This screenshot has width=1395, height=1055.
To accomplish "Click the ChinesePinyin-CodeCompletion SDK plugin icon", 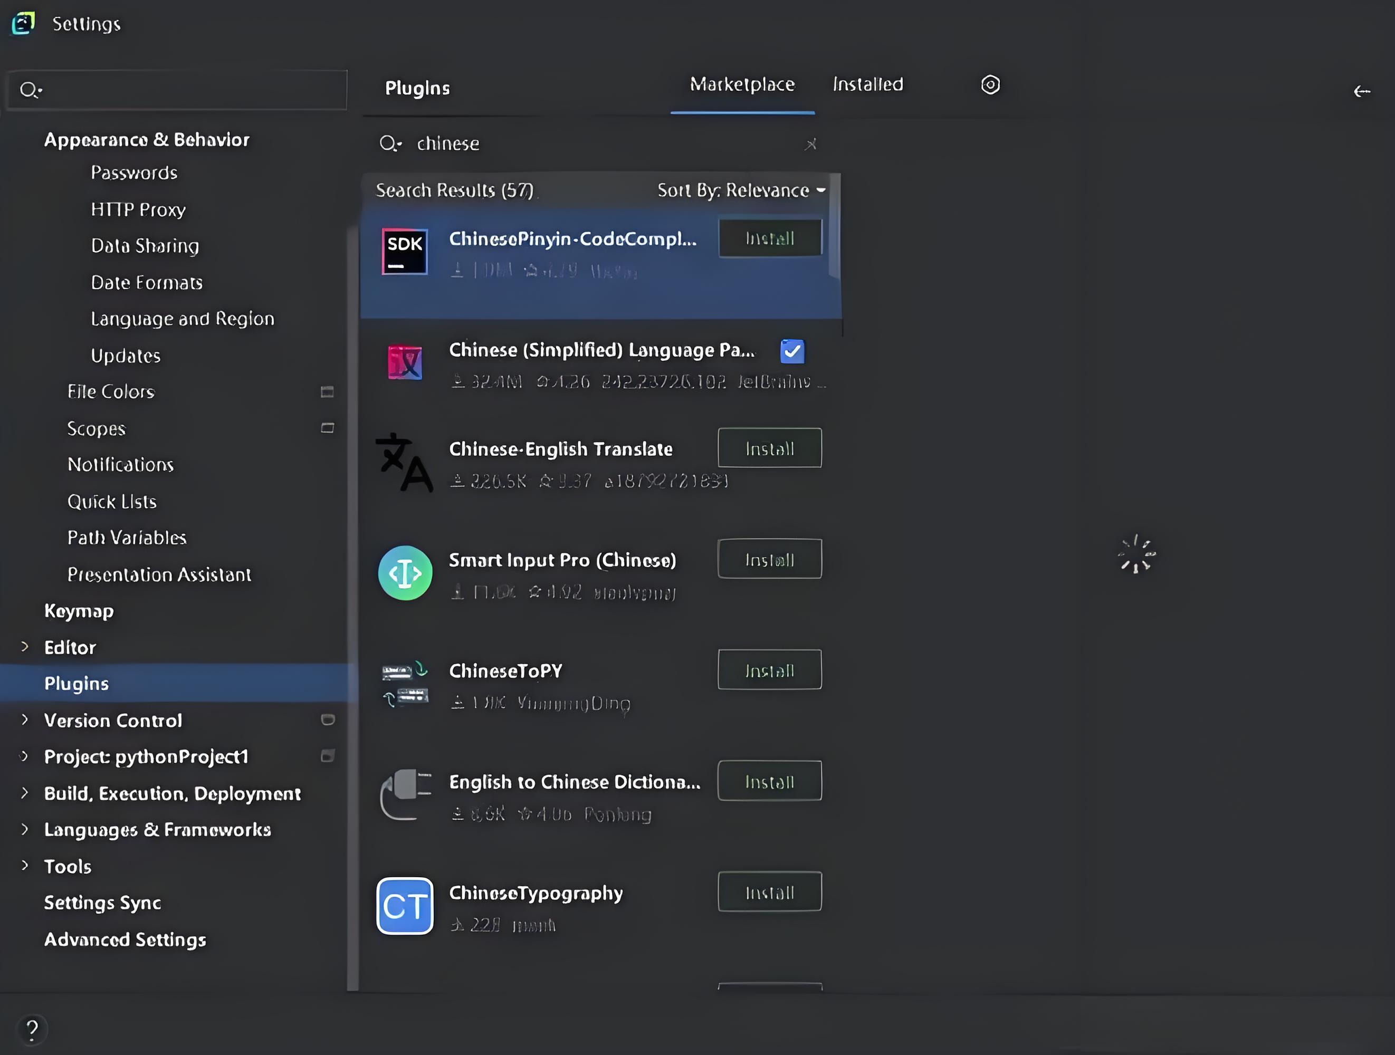I will pyautogui.click(x=404, y=252).
